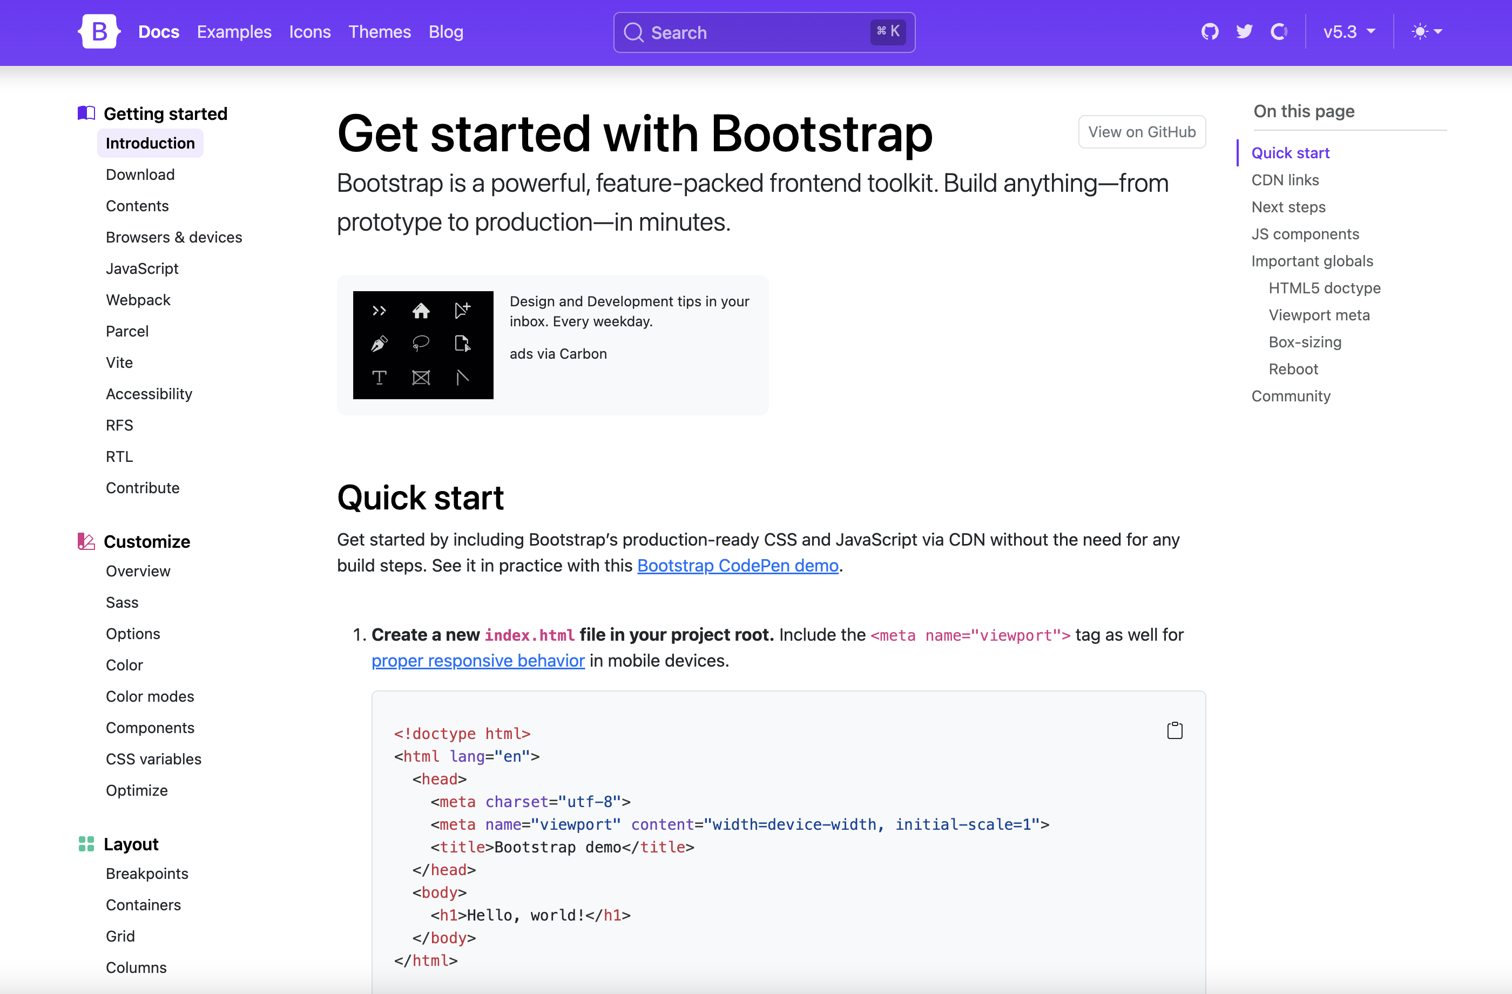The height and width of the screenshot is (994, 1512).
Task: Select Introduction in the sidebar
Action: (150, 143)
